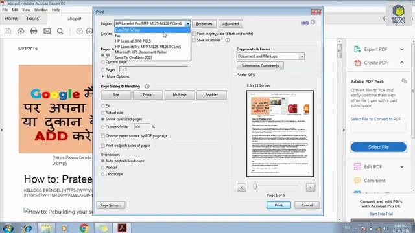Toggle Print in grayscale checkbox

click(x=194, y=34)
